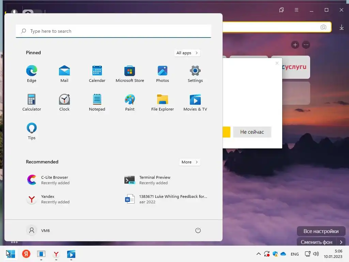The height and width of the screenshot is (262, 349).
Task: Show More recommended items
Action: [x=189, y=162]
